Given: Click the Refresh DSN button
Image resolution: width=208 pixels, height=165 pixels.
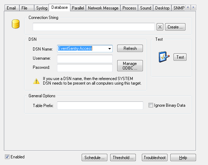Looking at the screenshot, I should tap(130, 48).
